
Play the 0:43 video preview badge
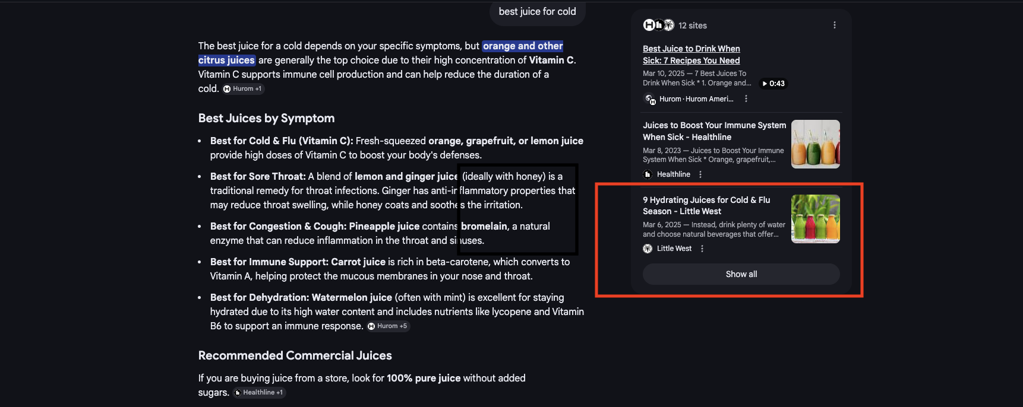pyautogui.click(x=773, y=84)
